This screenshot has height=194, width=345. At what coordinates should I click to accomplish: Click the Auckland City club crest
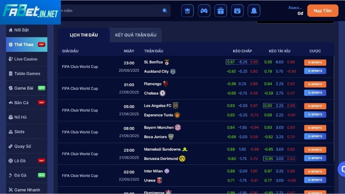coord(173,72)
